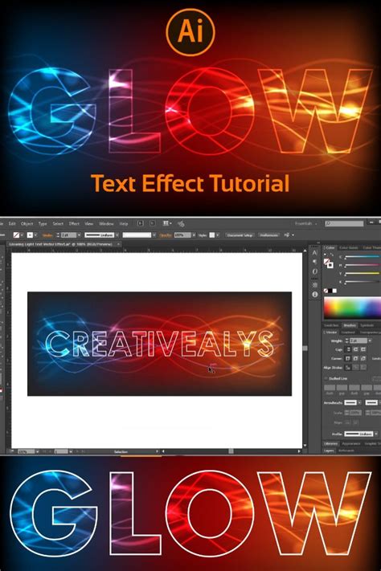The image size is (381, 571).
Task: Open the View menu
Action: coord(89,223)
